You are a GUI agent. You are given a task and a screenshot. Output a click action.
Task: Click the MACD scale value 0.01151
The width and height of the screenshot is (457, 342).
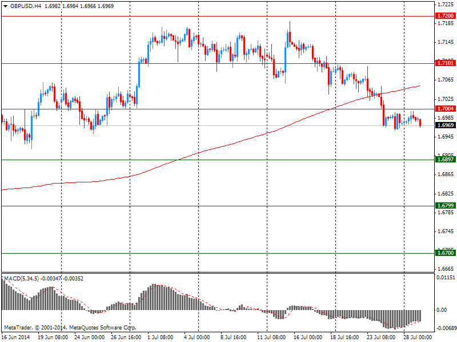pos(446,278)
